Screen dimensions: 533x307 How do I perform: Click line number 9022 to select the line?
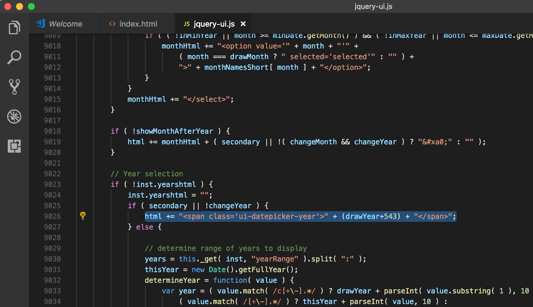pyautogui.click(x=52, y=173)
